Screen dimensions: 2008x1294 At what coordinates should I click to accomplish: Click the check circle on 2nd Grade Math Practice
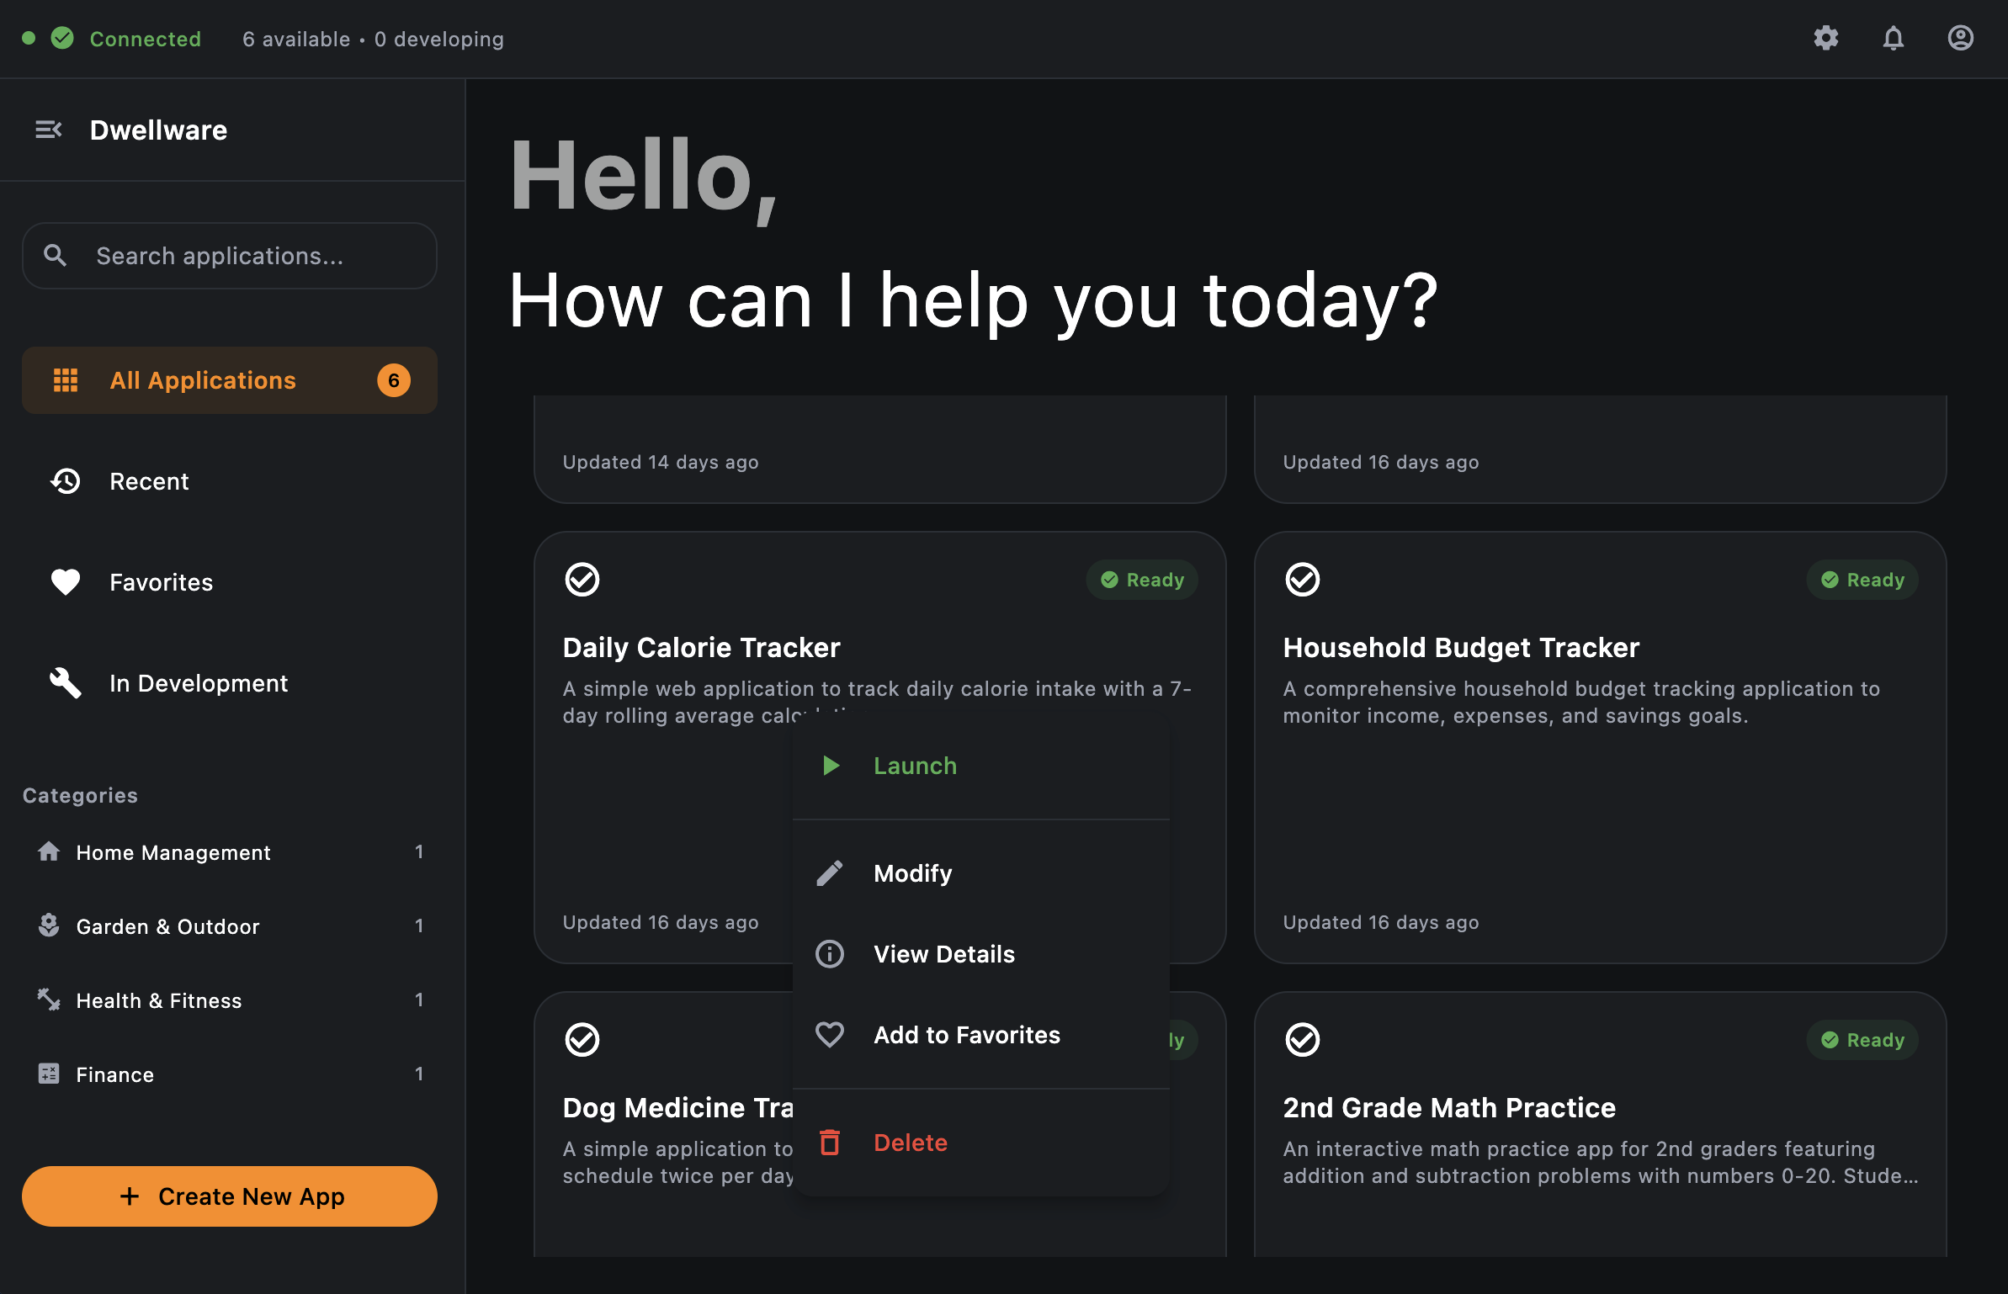coord(1302,1040)
